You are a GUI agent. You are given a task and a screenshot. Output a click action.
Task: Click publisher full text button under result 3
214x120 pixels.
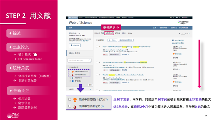115,83
